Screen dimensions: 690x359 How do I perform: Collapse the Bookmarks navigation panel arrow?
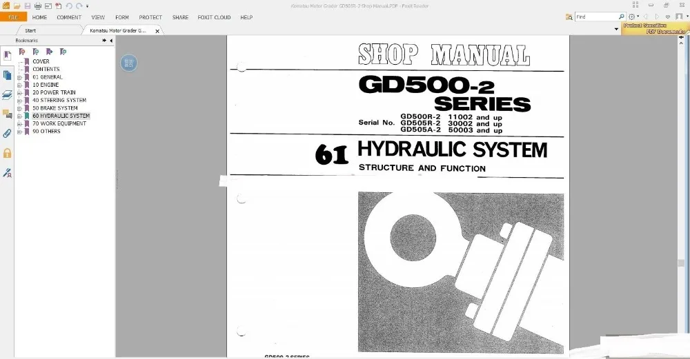tap(111, 41)
